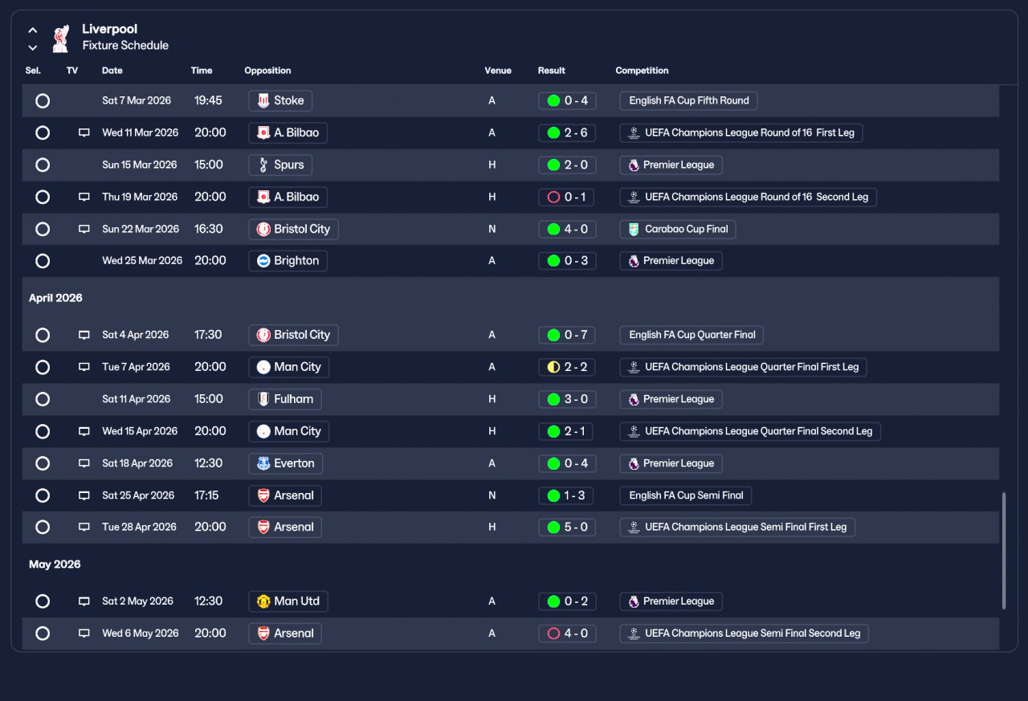Screen dimensions: 1028x701
Task: Click the TV icon on the Carabao Cup Final row
Action: [84, 229]
